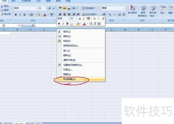This screenshot has height=124, width=174.
Task: Open the number format dropdown (常规)
Action: point(124,8)
